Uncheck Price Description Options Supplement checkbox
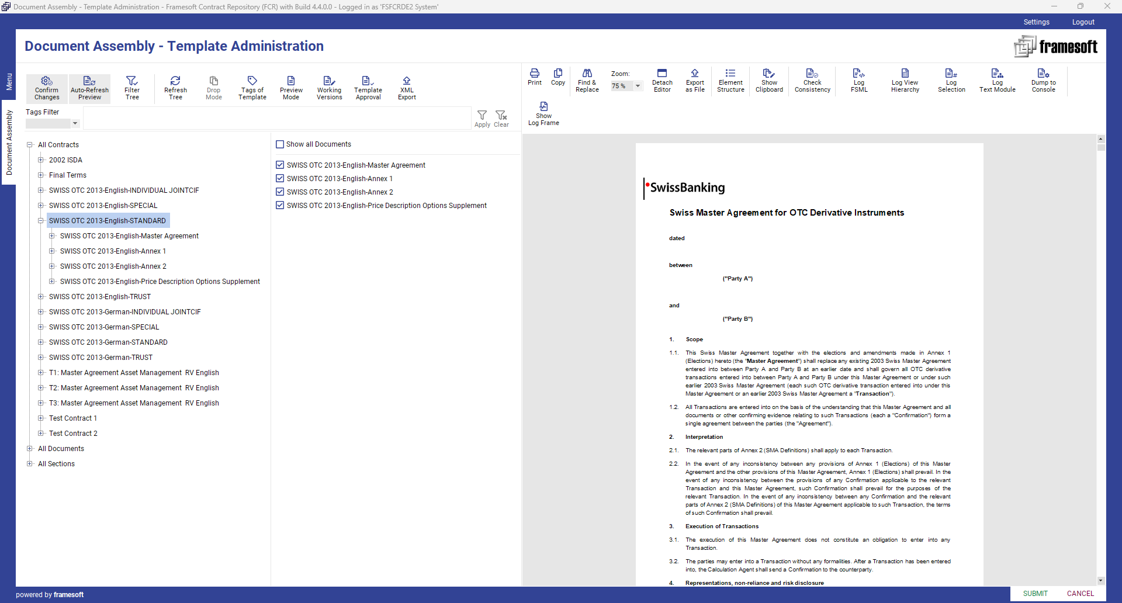 [x=280, y=206]
